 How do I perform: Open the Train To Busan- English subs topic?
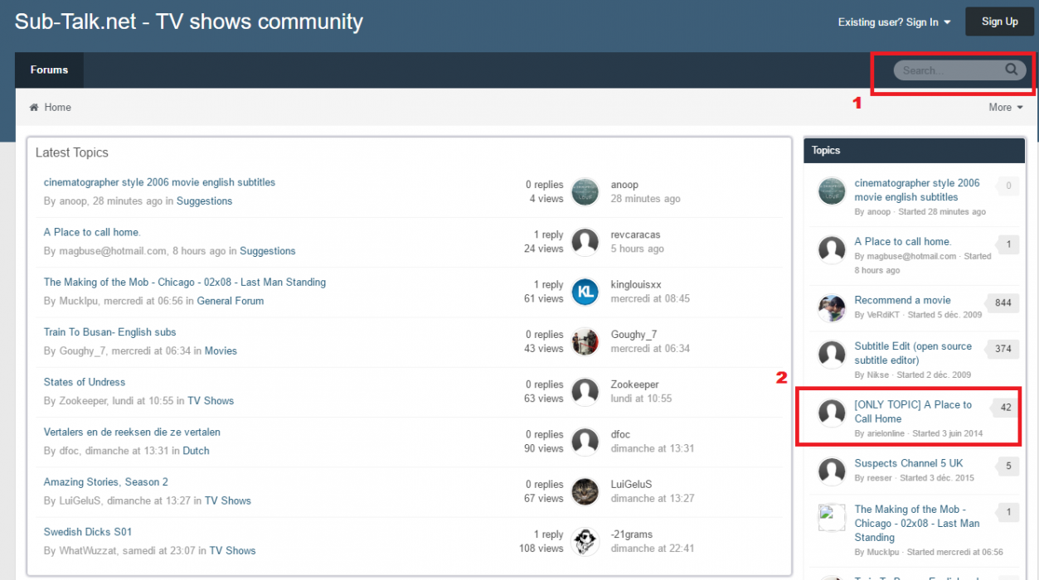click(x=109, y=332)
